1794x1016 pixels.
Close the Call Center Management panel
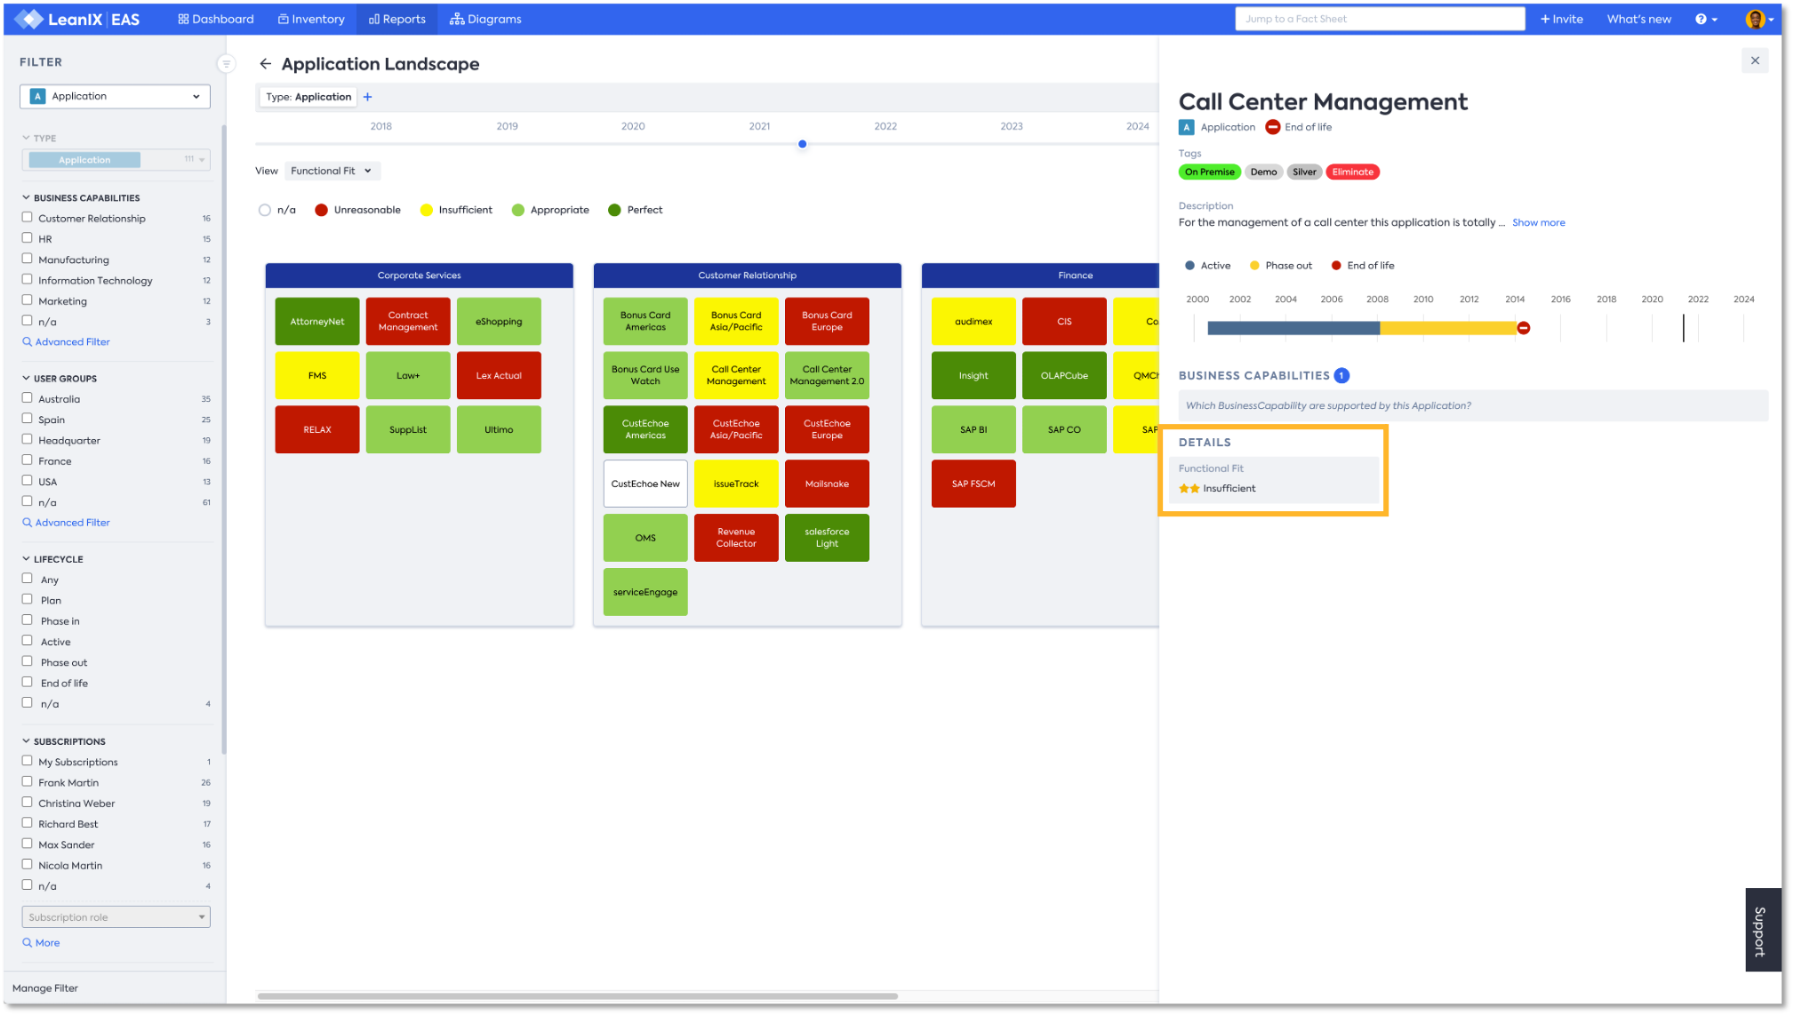1754,60
